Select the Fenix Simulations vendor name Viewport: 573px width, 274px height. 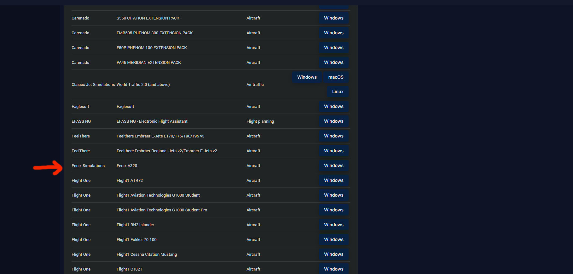click(88, 166)
